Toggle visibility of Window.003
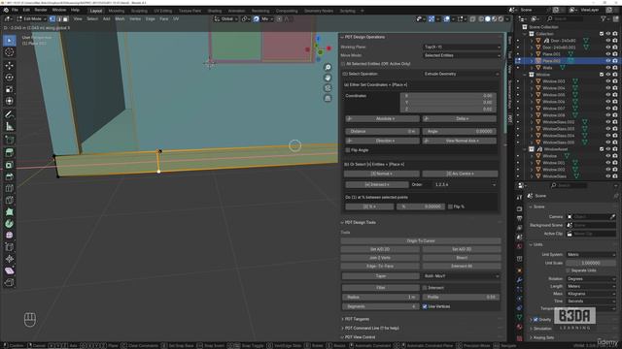Screen dimensions: 622x349 point(607,81)
